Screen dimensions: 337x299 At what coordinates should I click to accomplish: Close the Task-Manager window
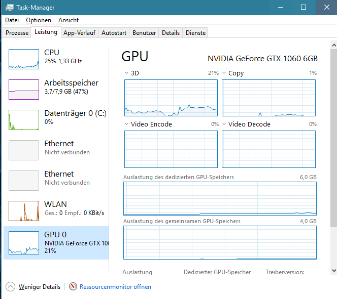(326, 7)
